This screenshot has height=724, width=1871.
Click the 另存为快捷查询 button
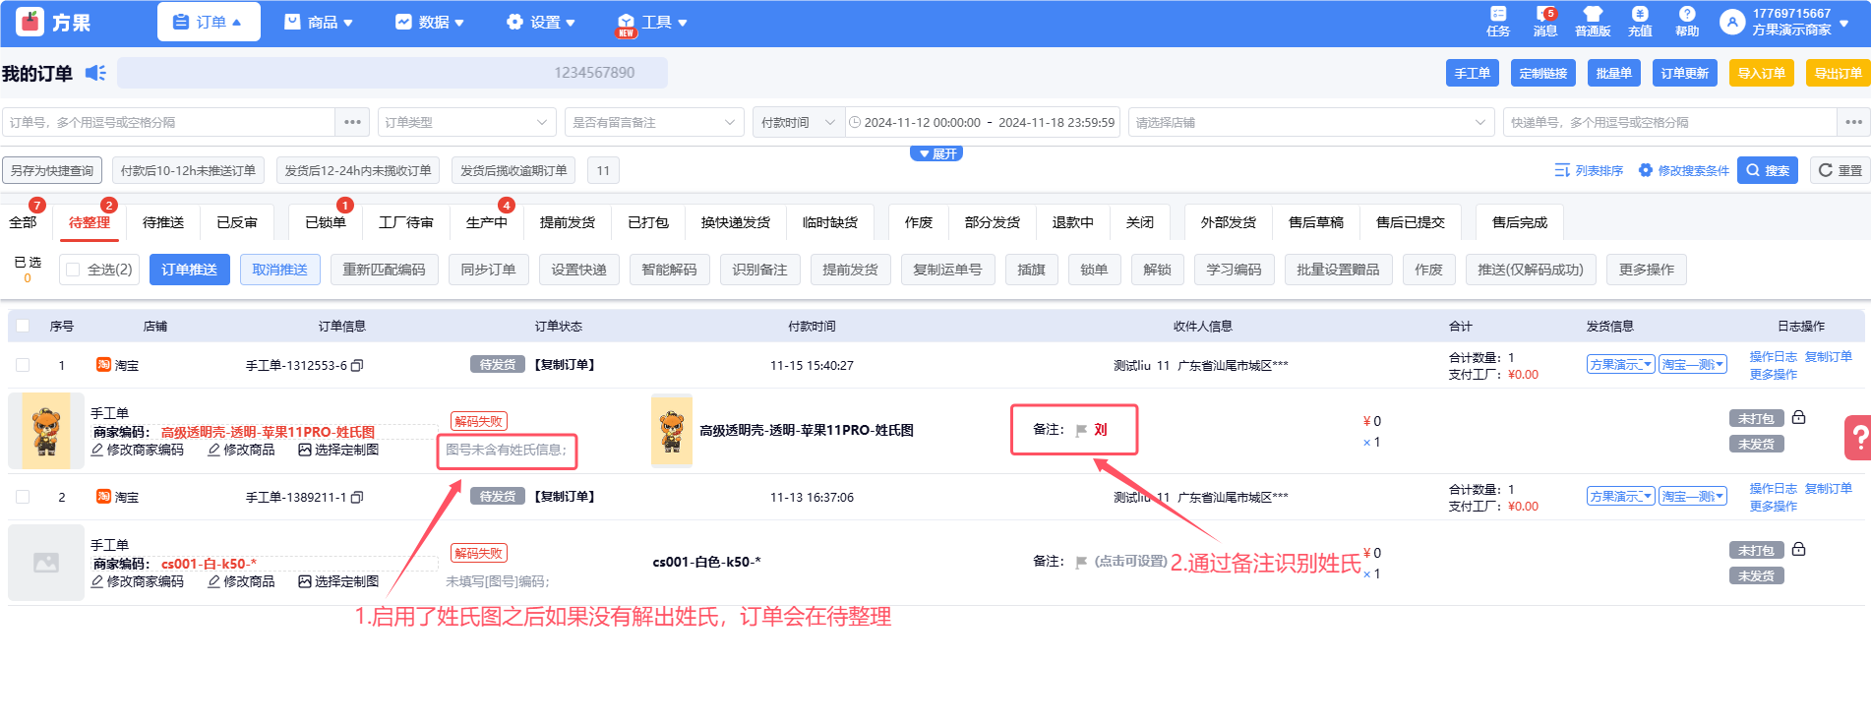(x=52, y=170)
